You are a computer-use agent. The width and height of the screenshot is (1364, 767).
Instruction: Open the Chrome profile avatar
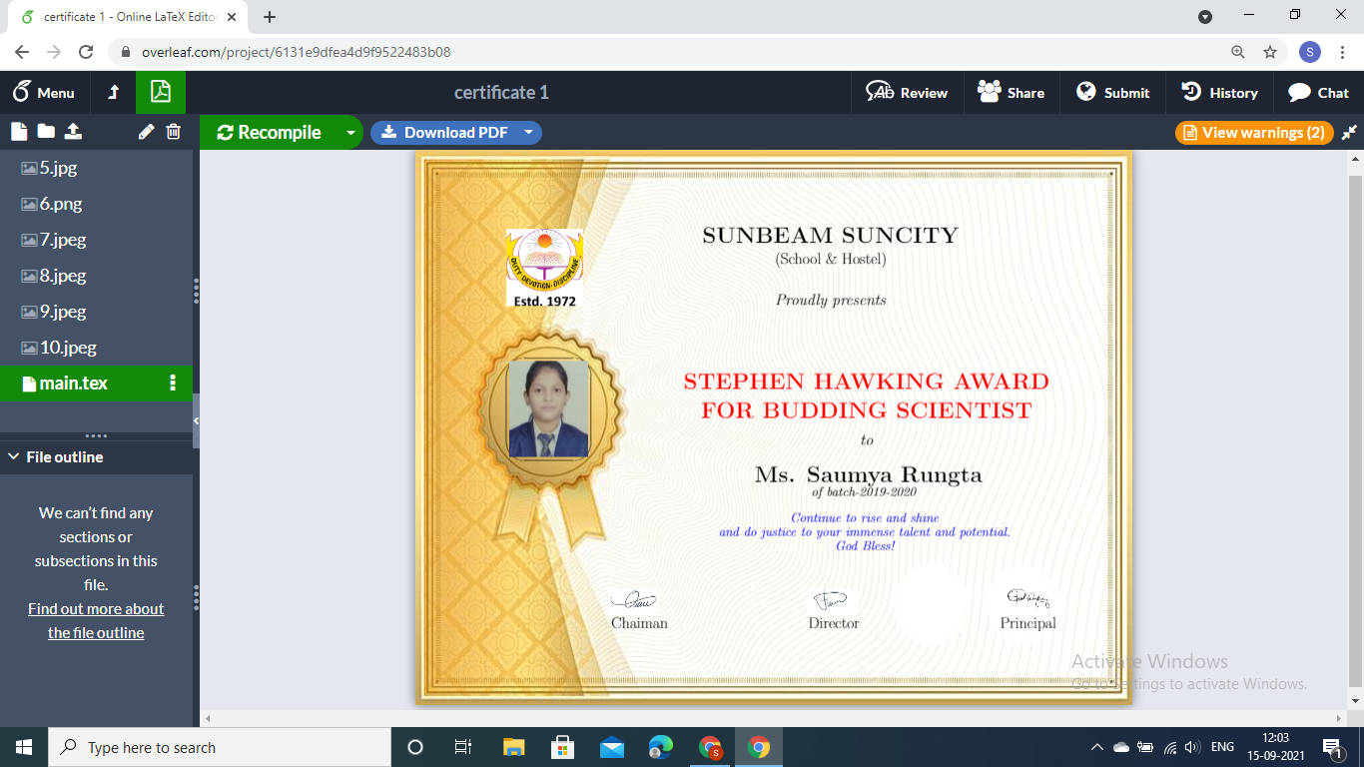[1310, 52]
